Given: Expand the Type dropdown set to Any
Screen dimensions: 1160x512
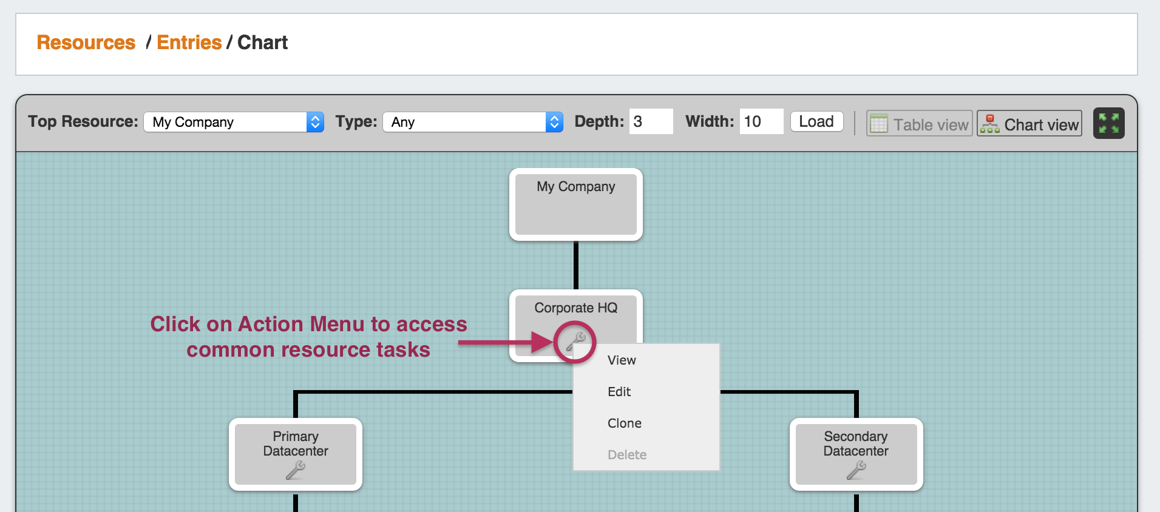Looking at the screenshot, I should click(472, 122).
